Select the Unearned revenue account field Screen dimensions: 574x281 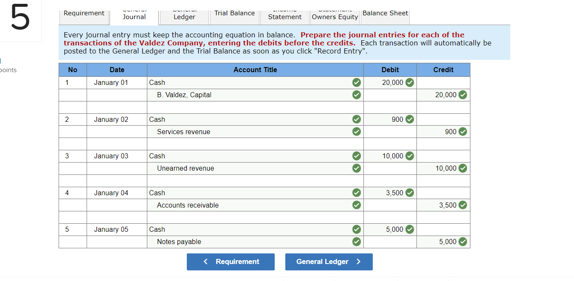click(255, 168)
